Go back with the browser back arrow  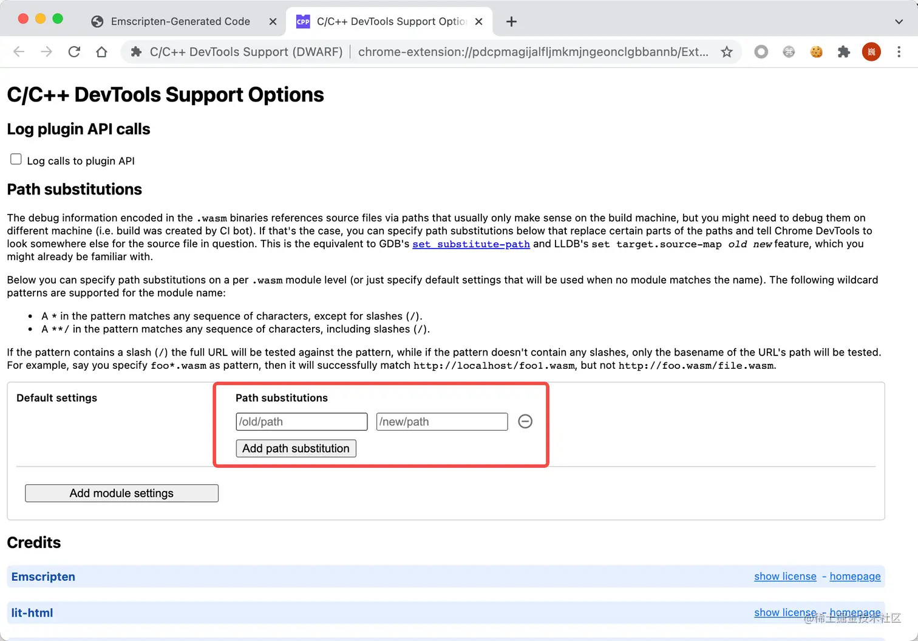tap(19, 52)
